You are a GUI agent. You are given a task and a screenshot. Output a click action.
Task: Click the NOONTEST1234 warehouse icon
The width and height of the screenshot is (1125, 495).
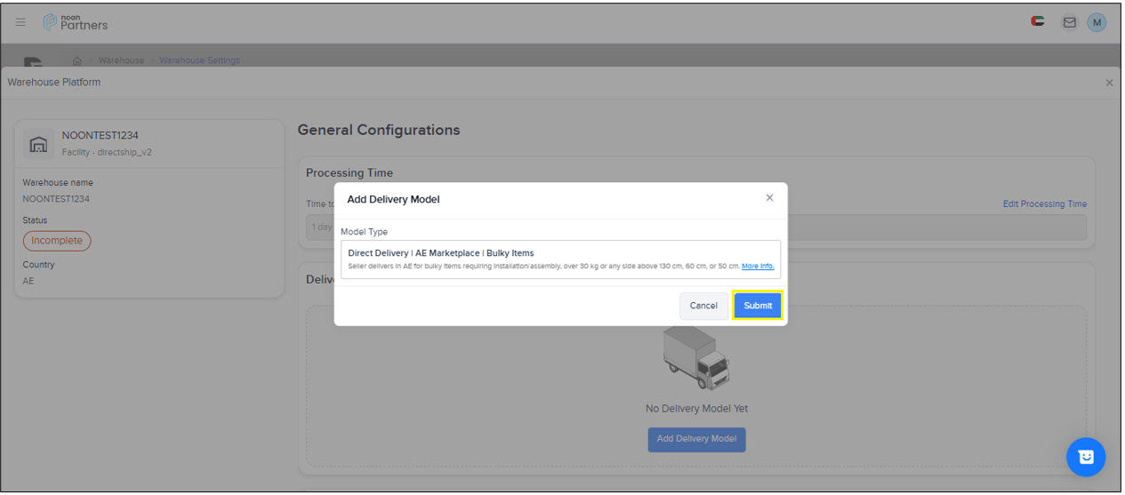(38, 143)
